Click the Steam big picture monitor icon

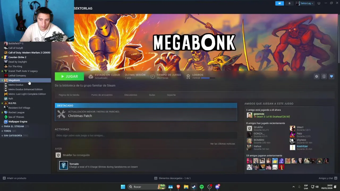pos(319,3)
